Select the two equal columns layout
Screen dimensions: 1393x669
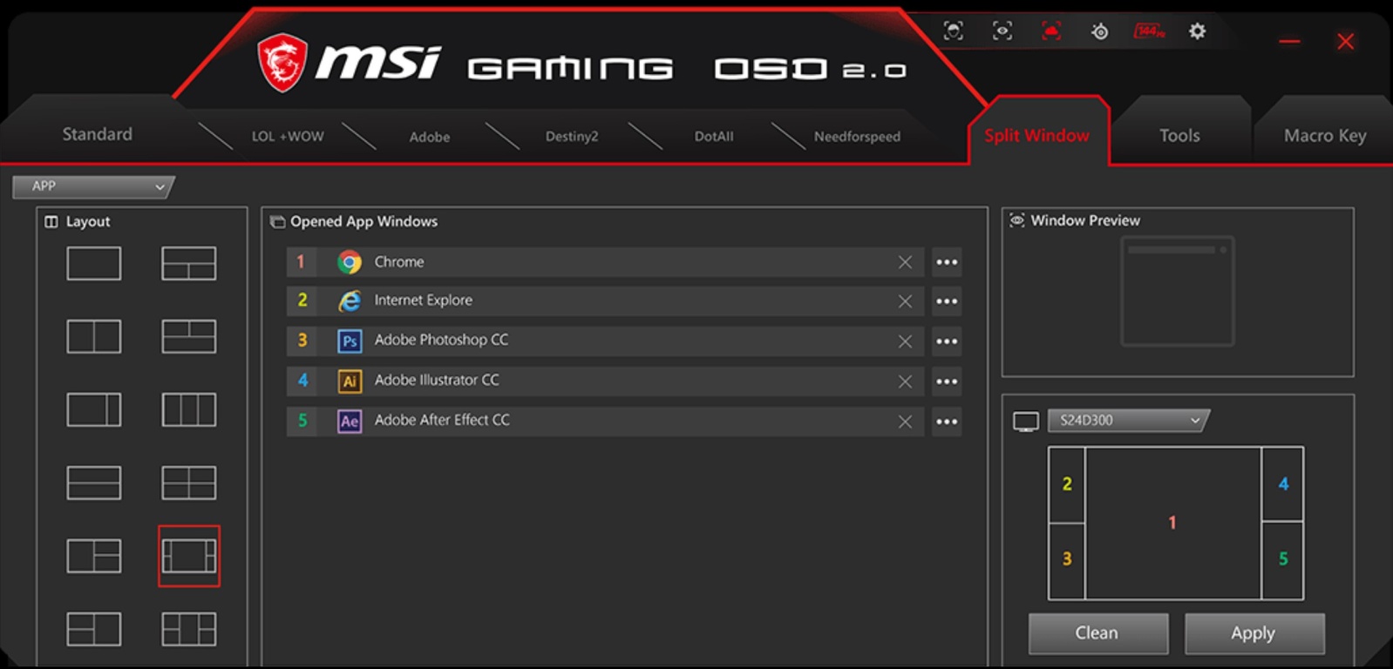coord(94,336)
